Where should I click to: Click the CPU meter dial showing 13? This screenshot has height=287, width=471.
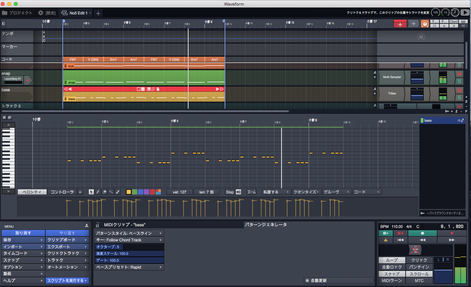(x=445, y=12)
